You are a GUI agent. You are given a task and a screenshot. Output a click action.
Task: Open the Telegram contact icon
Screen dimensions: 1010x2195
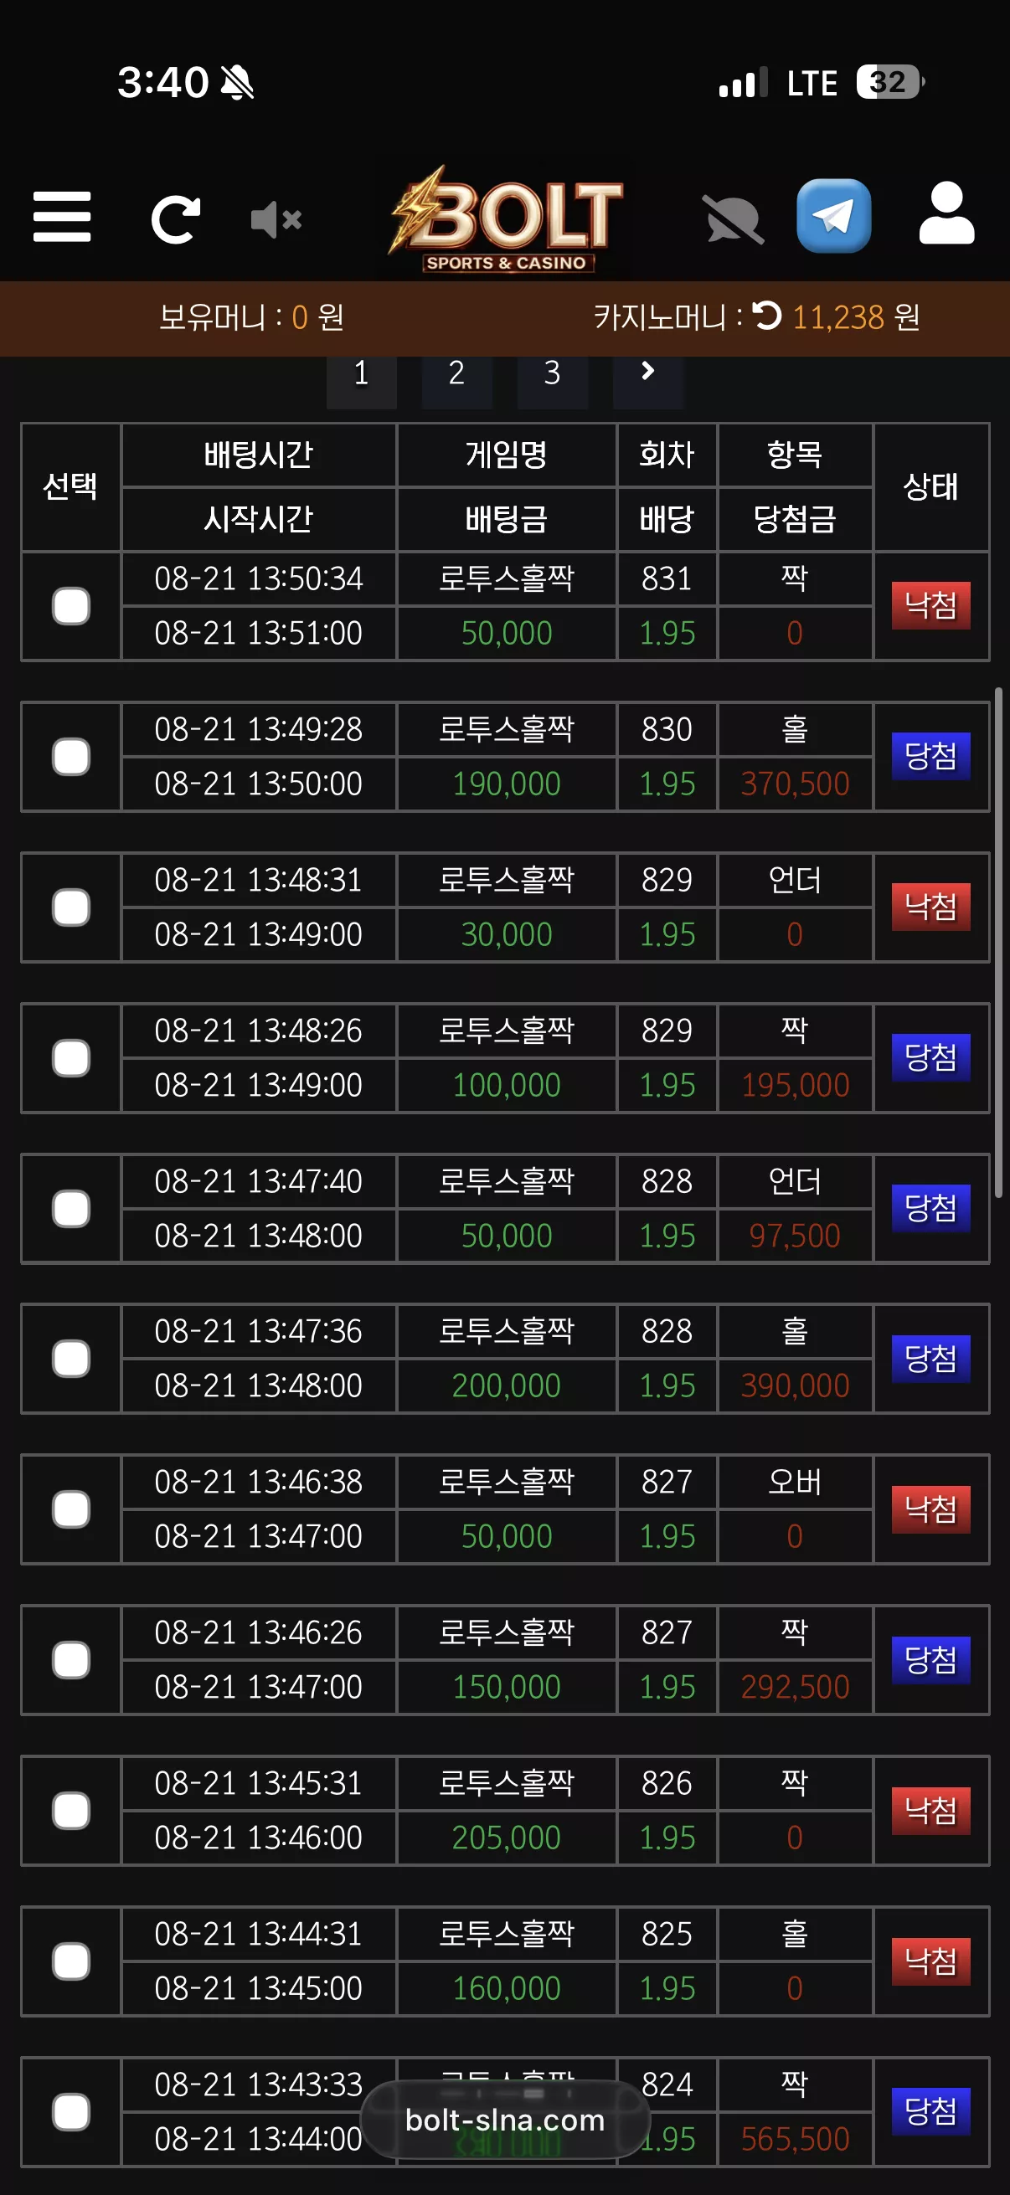[x=833, y=216]
